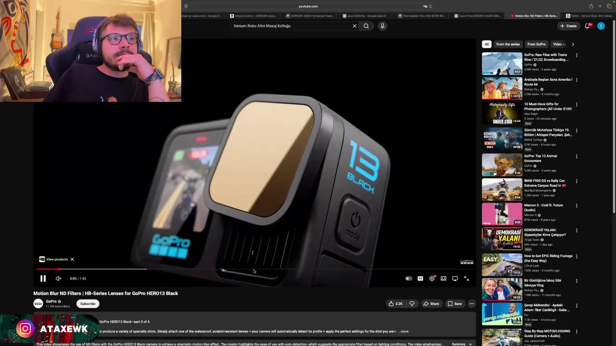
Task: Toggle closed captions CC button
Action: pyautogui.click(x=420, y=278)
